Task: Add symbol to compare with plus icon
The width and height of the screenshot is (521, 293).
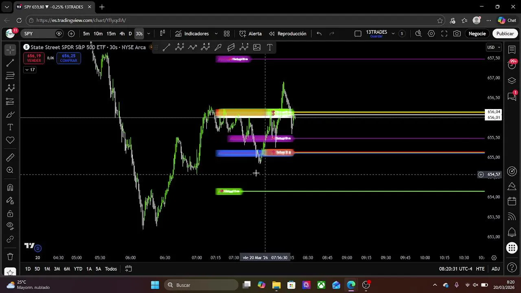Action: pos(71,34)
